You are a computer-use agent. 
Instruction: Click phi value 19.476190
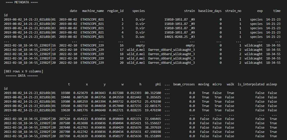tap(153, 110)
